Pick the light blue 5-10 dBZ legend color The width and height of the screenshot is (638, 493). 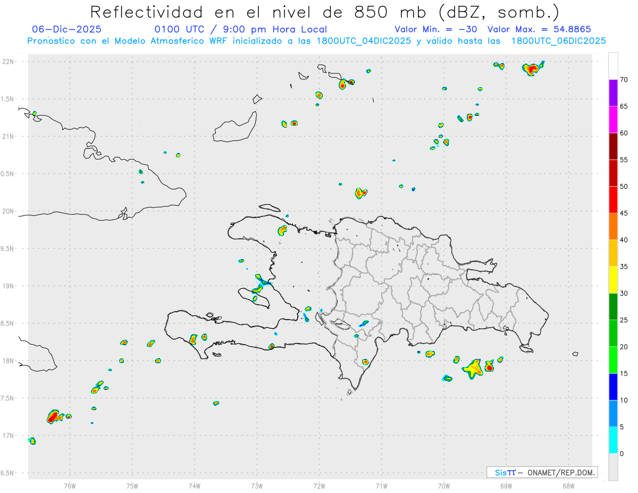click(x=613, y=414)
